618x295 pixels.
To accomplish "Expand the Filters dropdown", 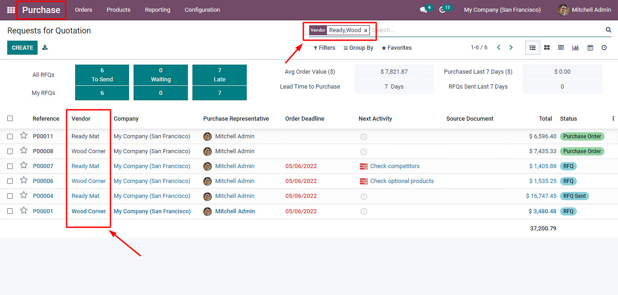I will [x=325, y=48].
